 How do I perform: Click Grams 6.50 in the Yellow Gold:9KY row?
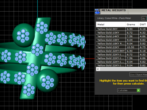click(x=130, y=29)
